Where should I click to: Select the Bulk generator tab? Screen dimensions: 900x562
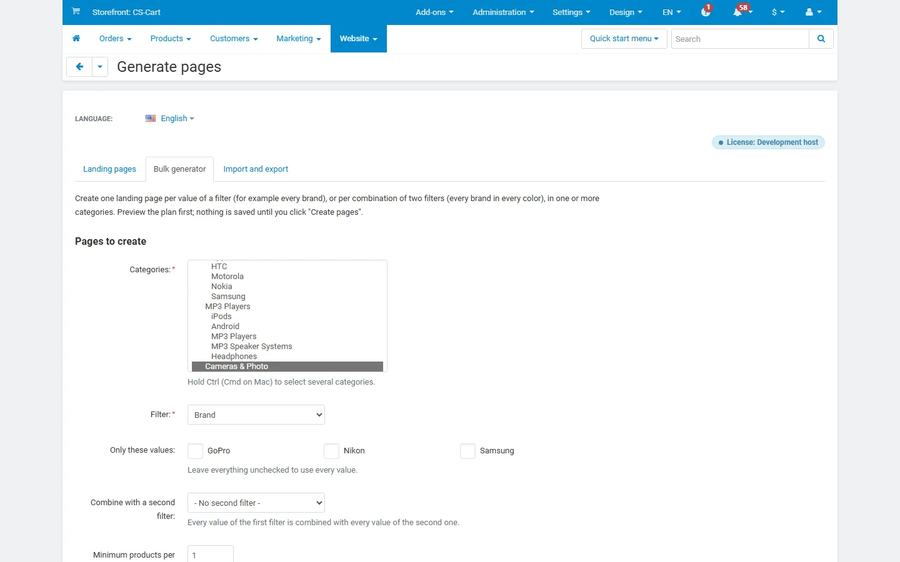179,169
